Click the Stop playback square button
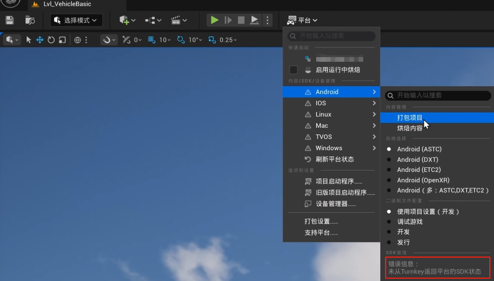This screenshot has width=494, height=281. (241, 20)
